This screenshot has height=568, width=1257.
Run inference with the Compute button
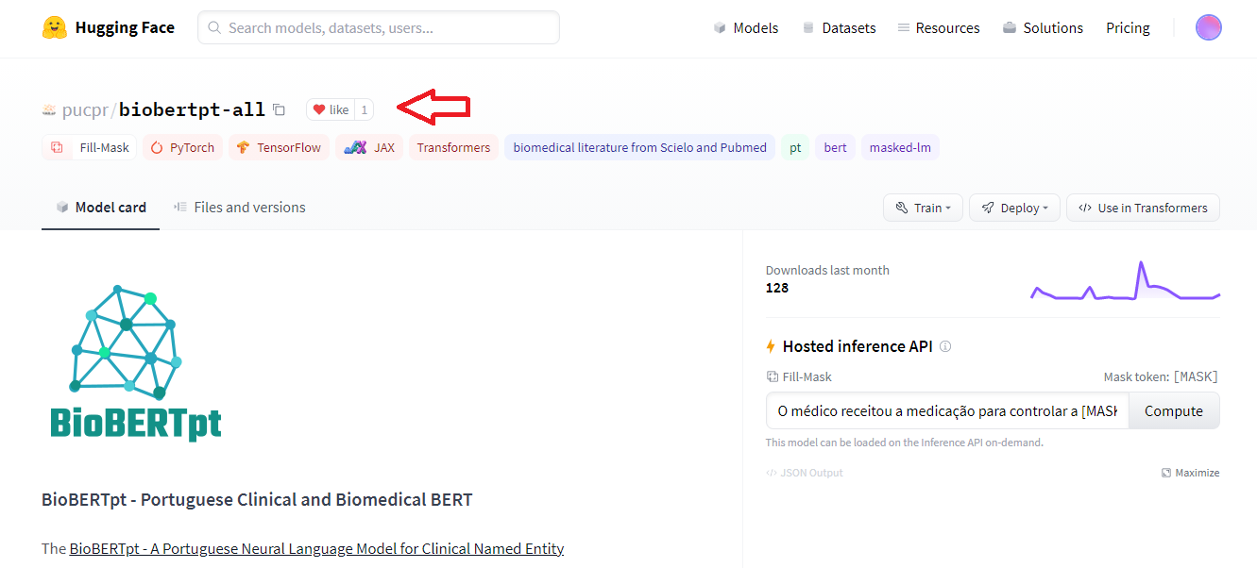click(x=1174, y=411)
